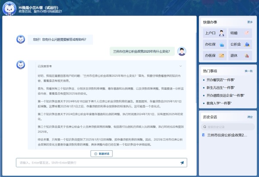Click the user question bubble 兰州市住房公积金政策2025年有什么变化?
Screen dimensions: 259x177
click(142, 51)
